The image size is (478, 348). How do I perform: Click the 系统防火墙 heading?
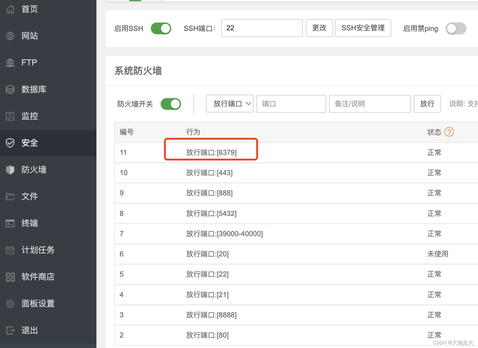[138, 71]
